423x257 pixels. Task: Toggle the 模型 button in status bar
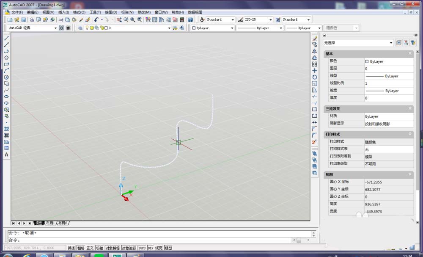[x=168, y=248]
